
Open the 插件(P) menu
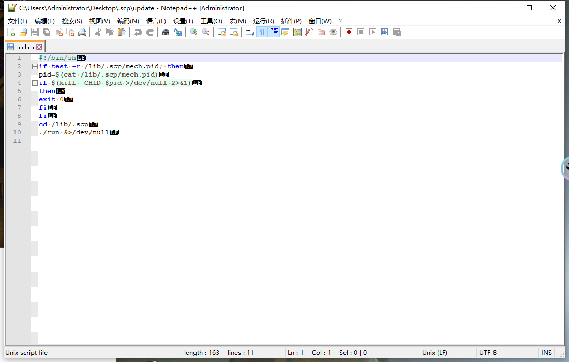point(291,21)
